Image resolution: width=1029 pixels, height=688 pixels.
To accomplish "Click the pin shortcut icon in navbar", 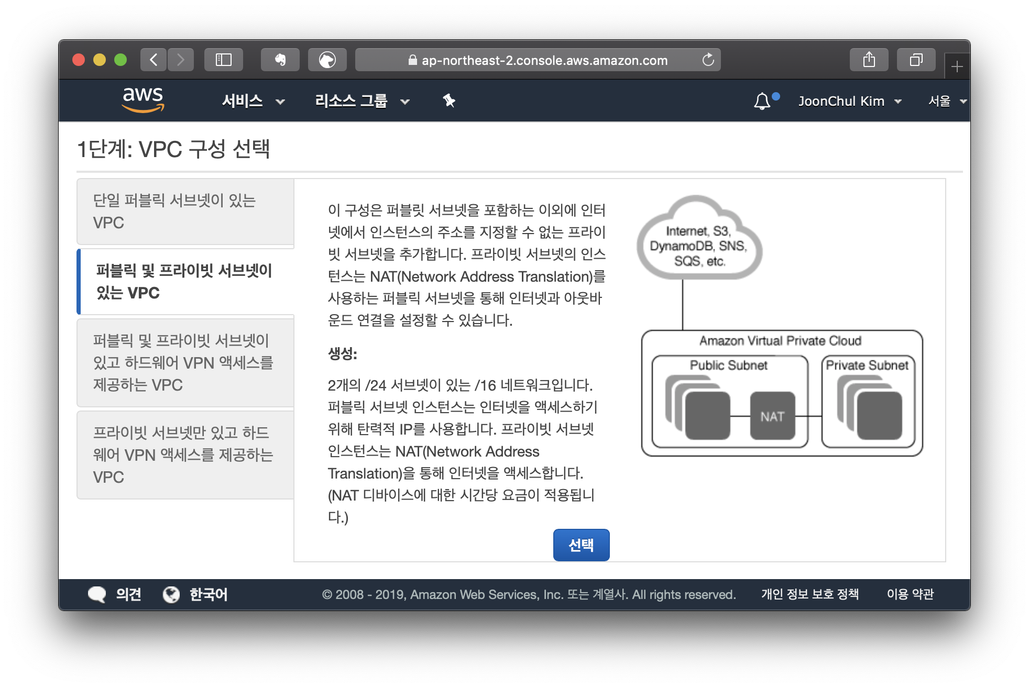I will (449, 101).
